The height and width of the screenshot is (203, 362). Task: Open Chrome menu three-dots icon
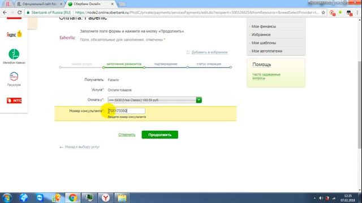click(357, 12)
